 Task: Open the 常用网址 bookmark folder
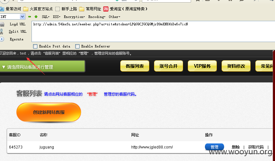point(90,9)
